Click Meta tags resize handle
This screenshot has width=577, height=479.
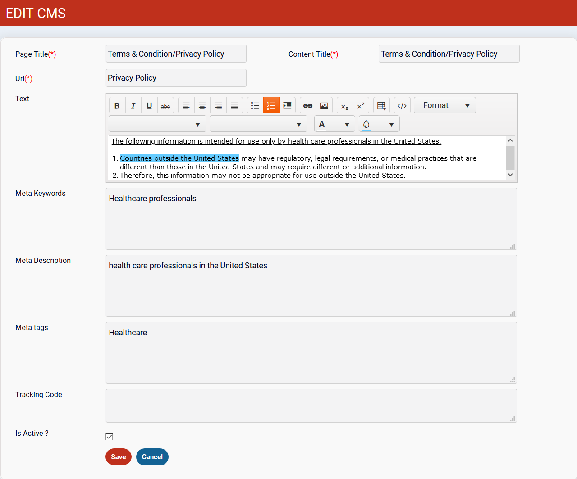pos(513,380)
